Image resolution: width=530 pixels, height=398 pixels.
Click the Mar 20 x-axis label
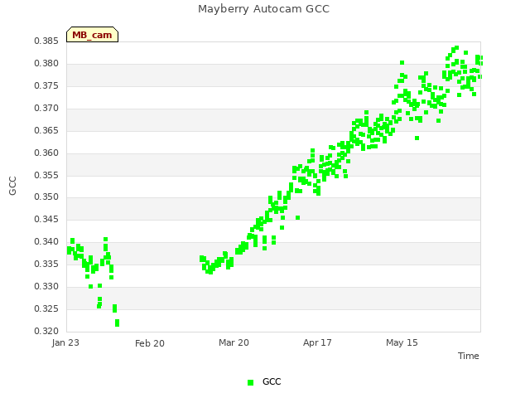pyautogui.click(x=234, y=342)
